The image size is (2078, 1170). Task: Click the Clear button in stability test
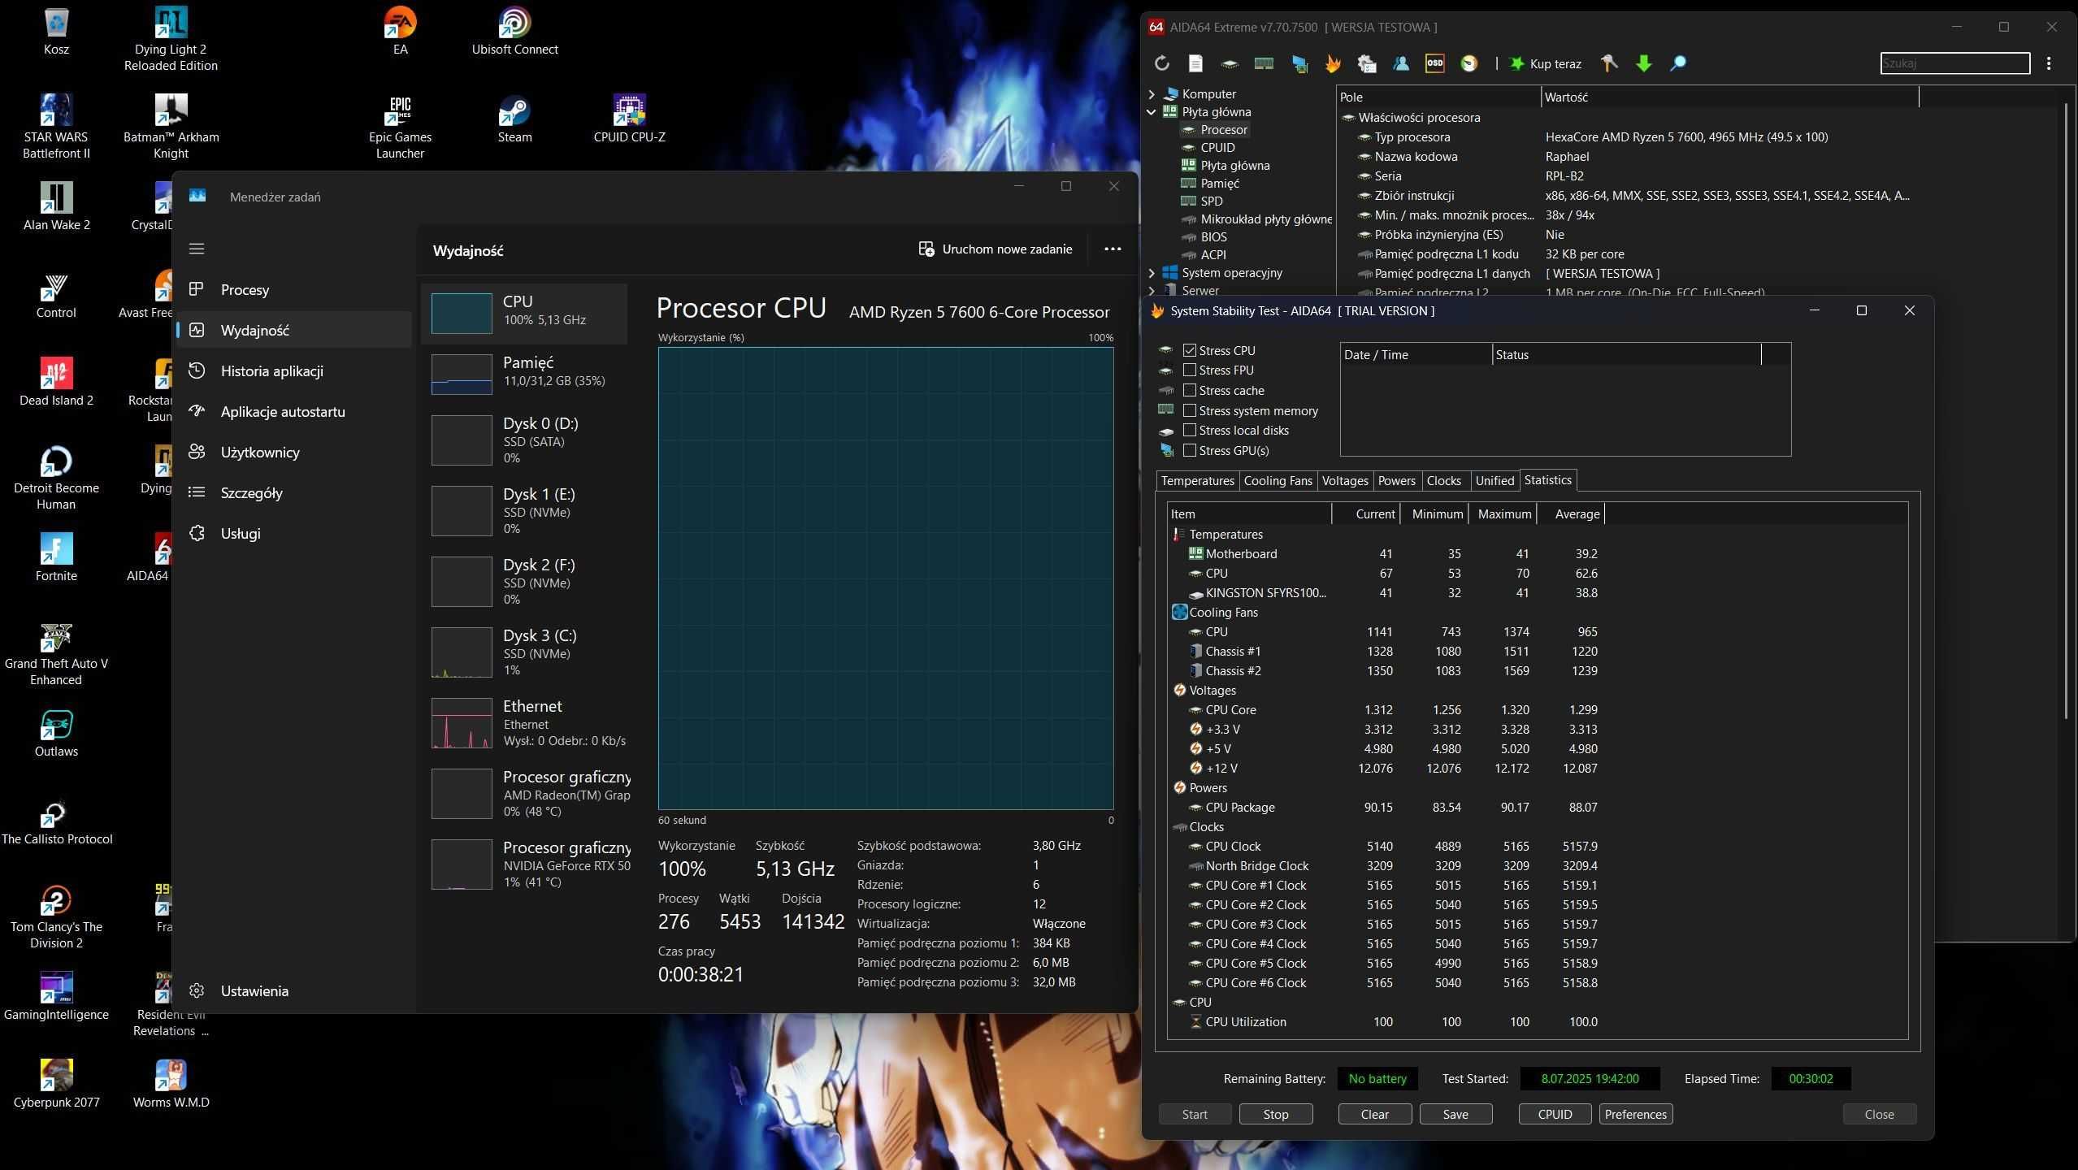(x=1374, y=1115)
